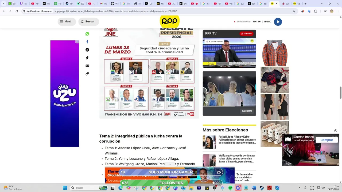Viewport: 342px width, 192px height.
Task: Open Premiere Pro from taskbar
Action: pyautogui.click(x=199, y=188)
